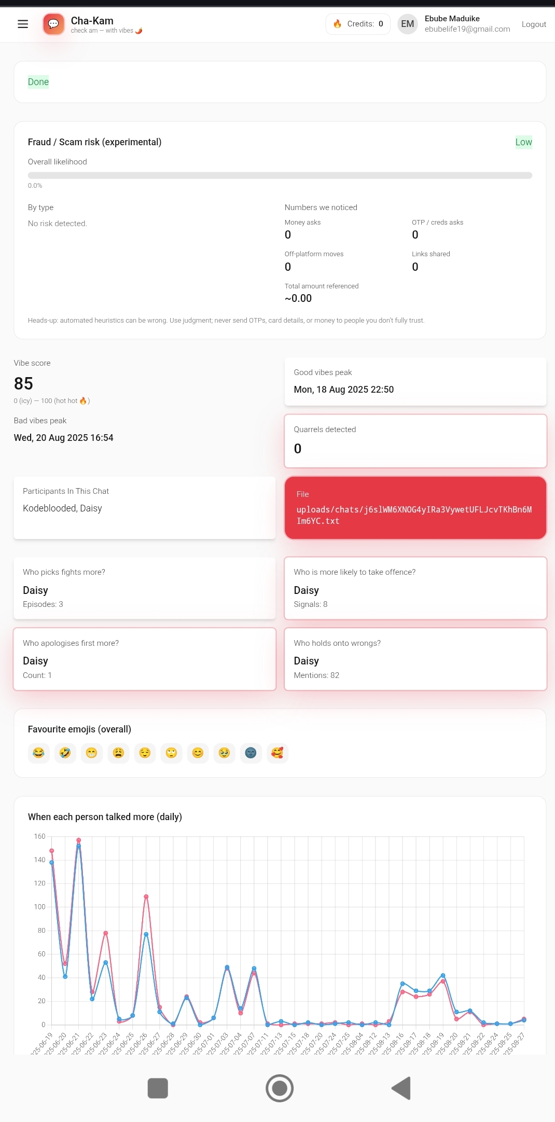Open the hamburger navigation menu
The width and height of the screenshot is (555, 1122).
pyautogui.click(x=23, y=24)
